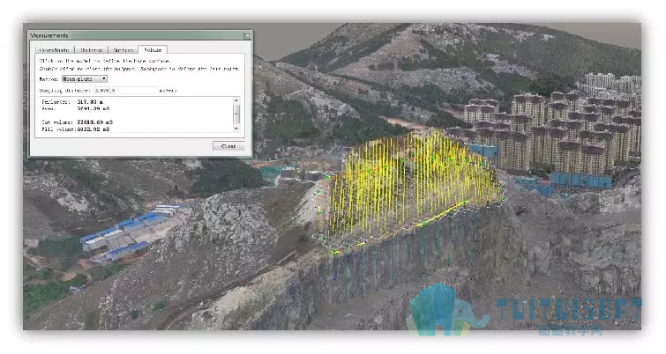
Task: Select the Surface measurement tab
Action: pos(123,50)
